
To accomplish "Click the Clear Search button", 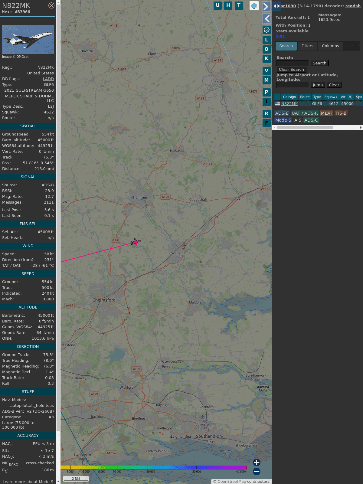I will (291, 70).
